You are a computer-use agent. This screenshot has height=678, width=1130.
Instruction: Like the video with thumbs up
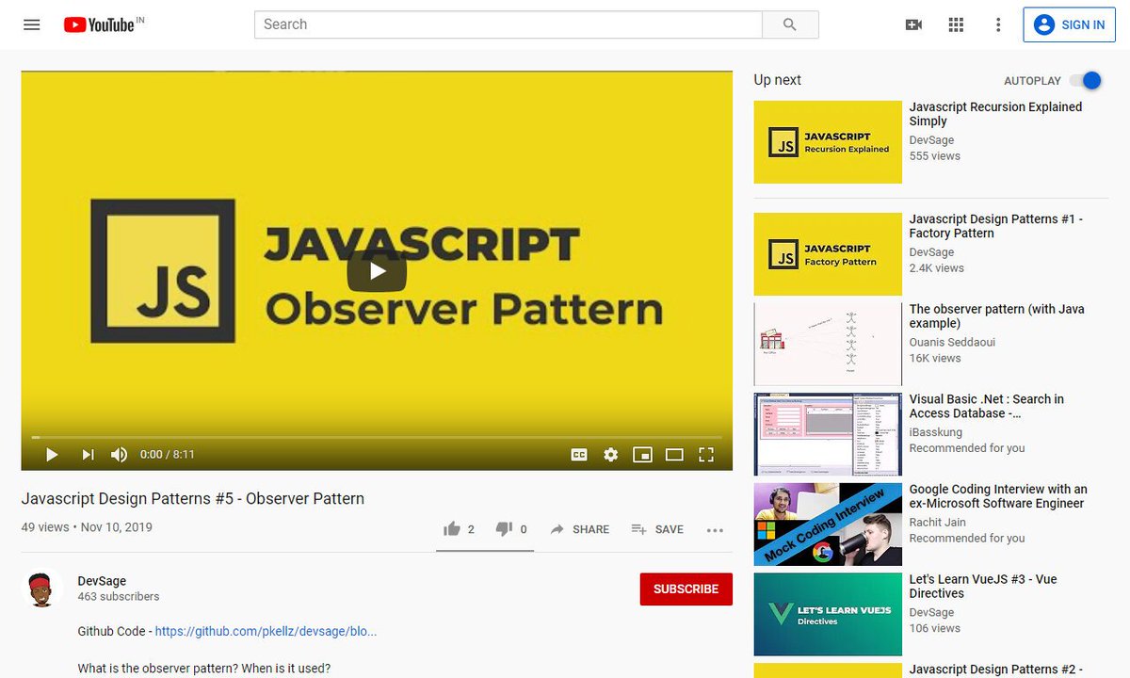[459, 529]
